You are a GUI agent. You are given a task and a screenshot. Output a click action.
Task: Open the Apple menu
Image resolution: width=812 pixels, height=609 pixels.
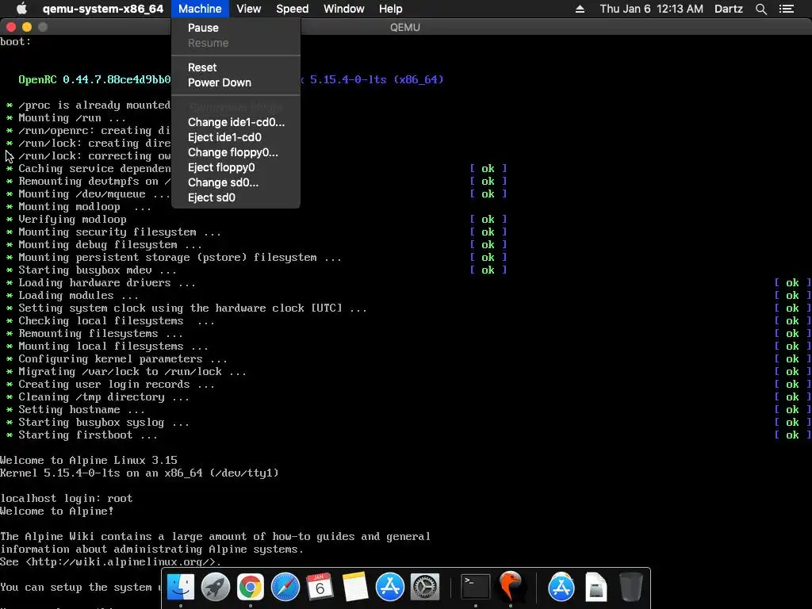click(x=21, y=9)
